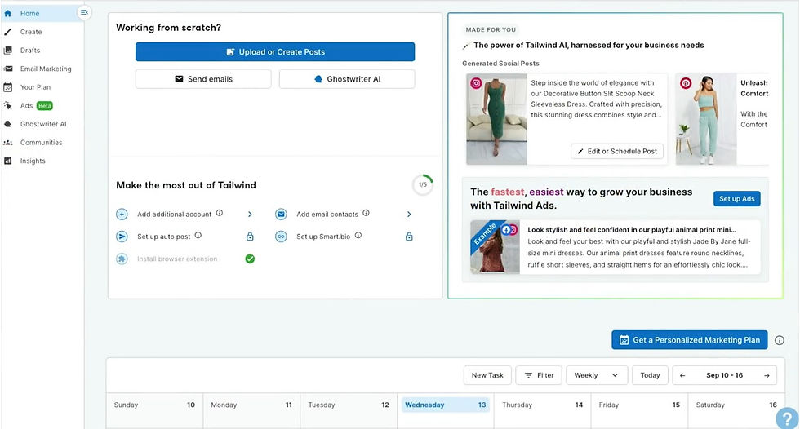This screenshot has height=429, width=800.
Task: Click the Insights chart icon
Action: [7, 161]
